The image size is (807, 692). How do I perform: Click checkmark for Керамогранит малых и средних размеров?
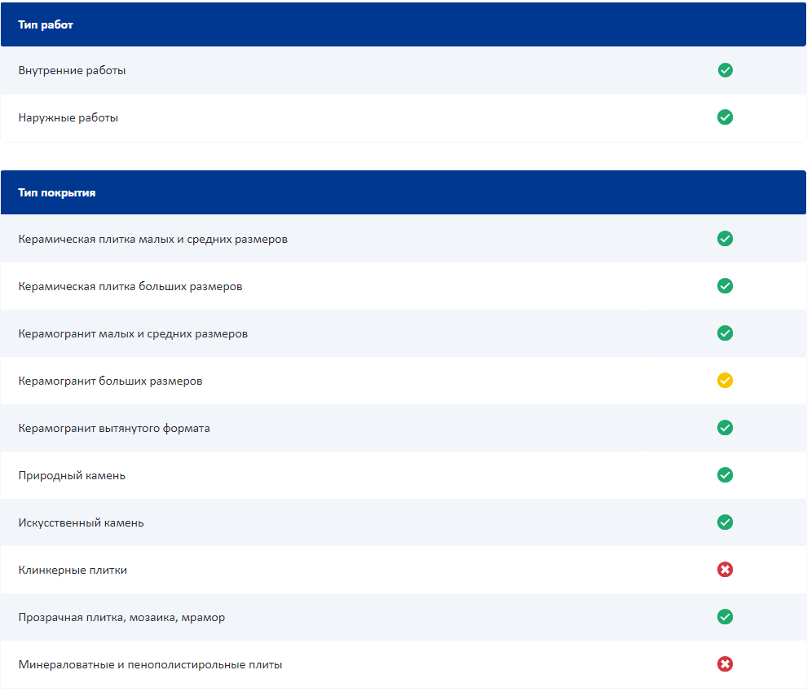725,333
